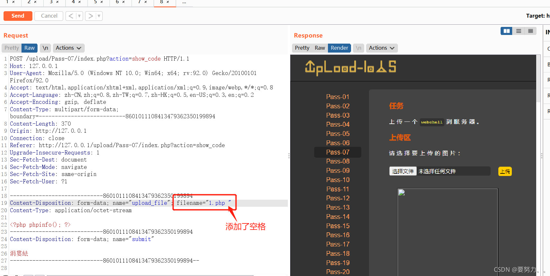550x276 pixels.
Task: Open Pass-19 link in rendered page
Action: coord(338,263)
